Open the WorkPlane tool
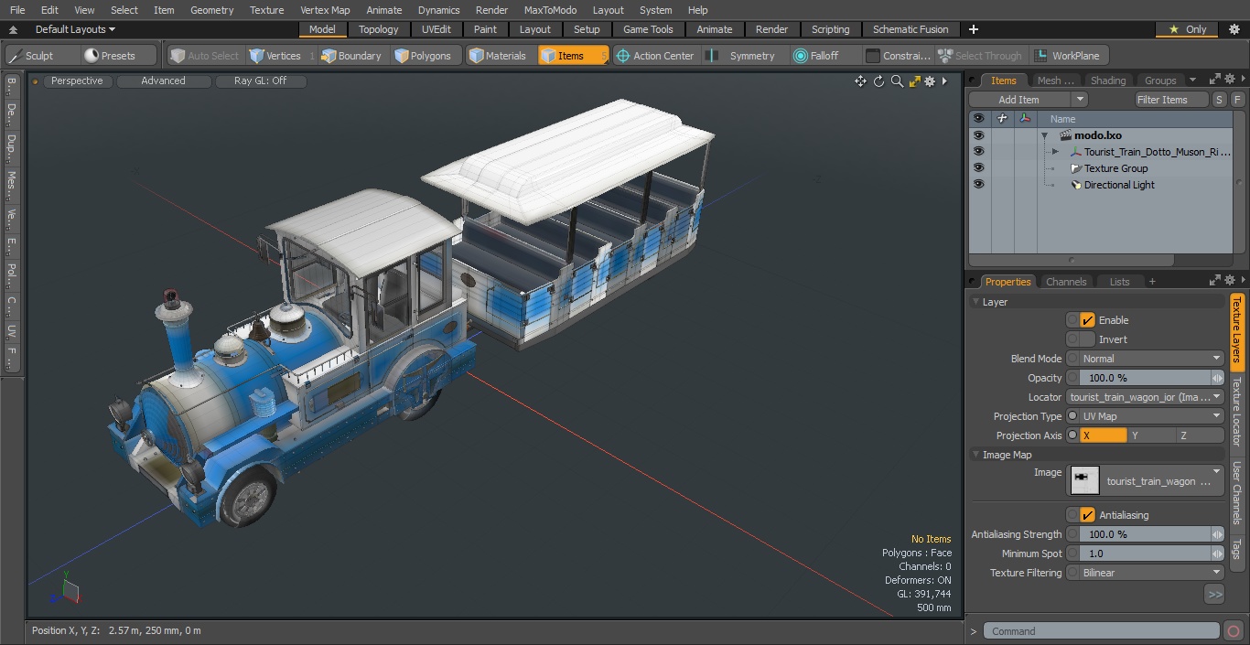The height and width of the screenshot is (645, 1250). [1068, 56]
